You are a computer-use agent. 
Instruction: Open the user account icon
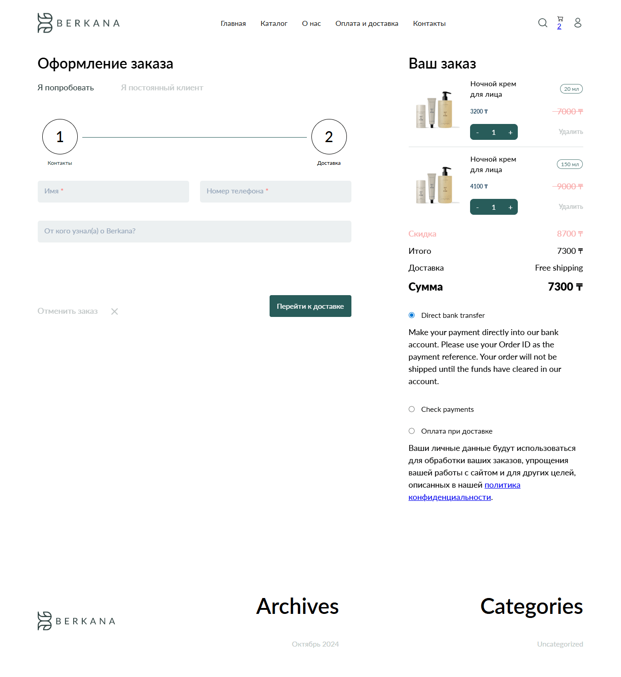point(578,23)
